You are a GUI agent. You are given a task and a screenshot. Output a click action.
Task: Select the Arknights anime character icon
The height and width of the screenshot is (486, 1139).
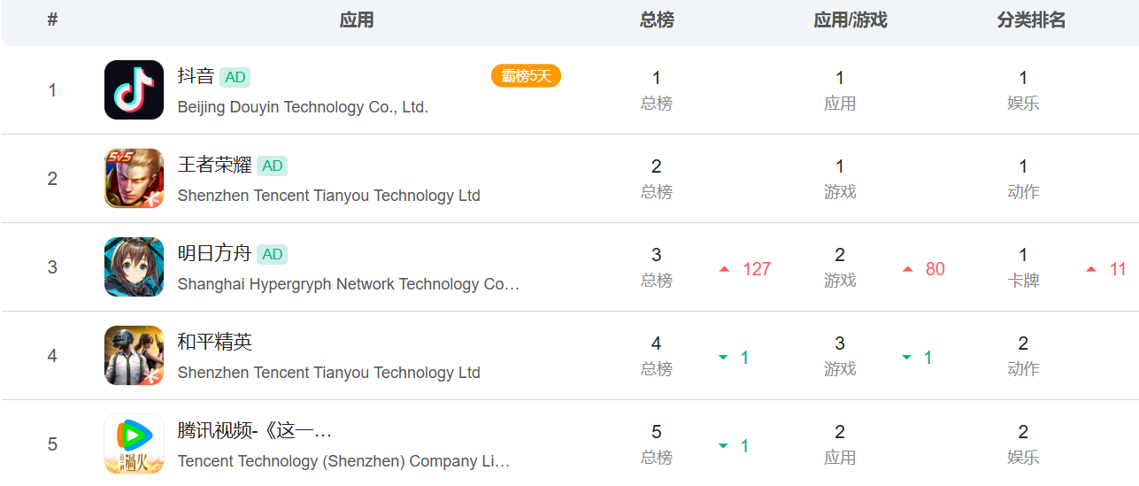point(134,267)
